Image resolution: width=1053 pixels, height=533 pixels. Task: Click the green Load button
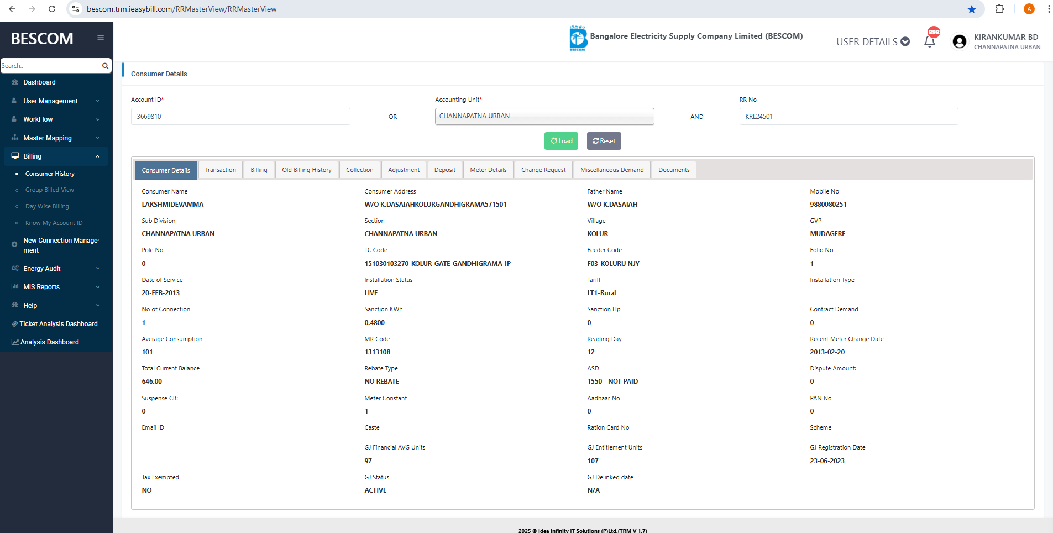[561, 141]
